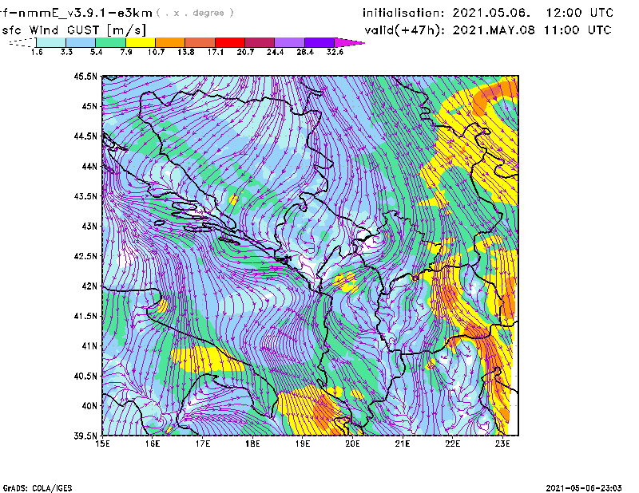The height and width of the screenshot is (493, 639).
Task: Click the longitude label '16E'
Action: (x=153, y=444)
